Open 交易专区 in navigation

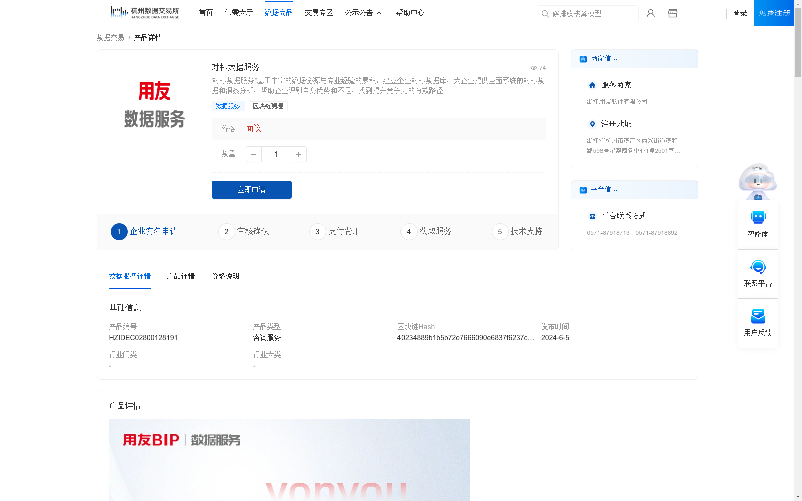pos(319,13)
